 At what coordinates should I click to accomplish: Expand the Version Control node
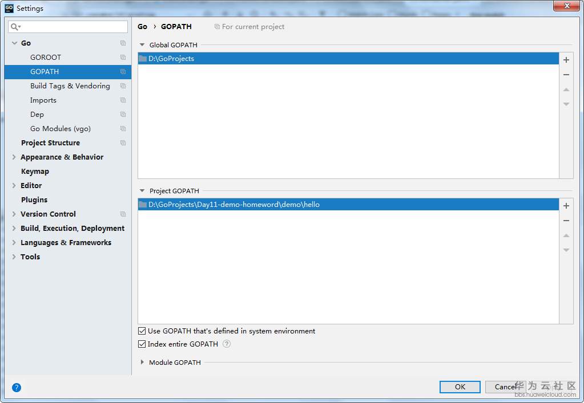tap(14, 214)
